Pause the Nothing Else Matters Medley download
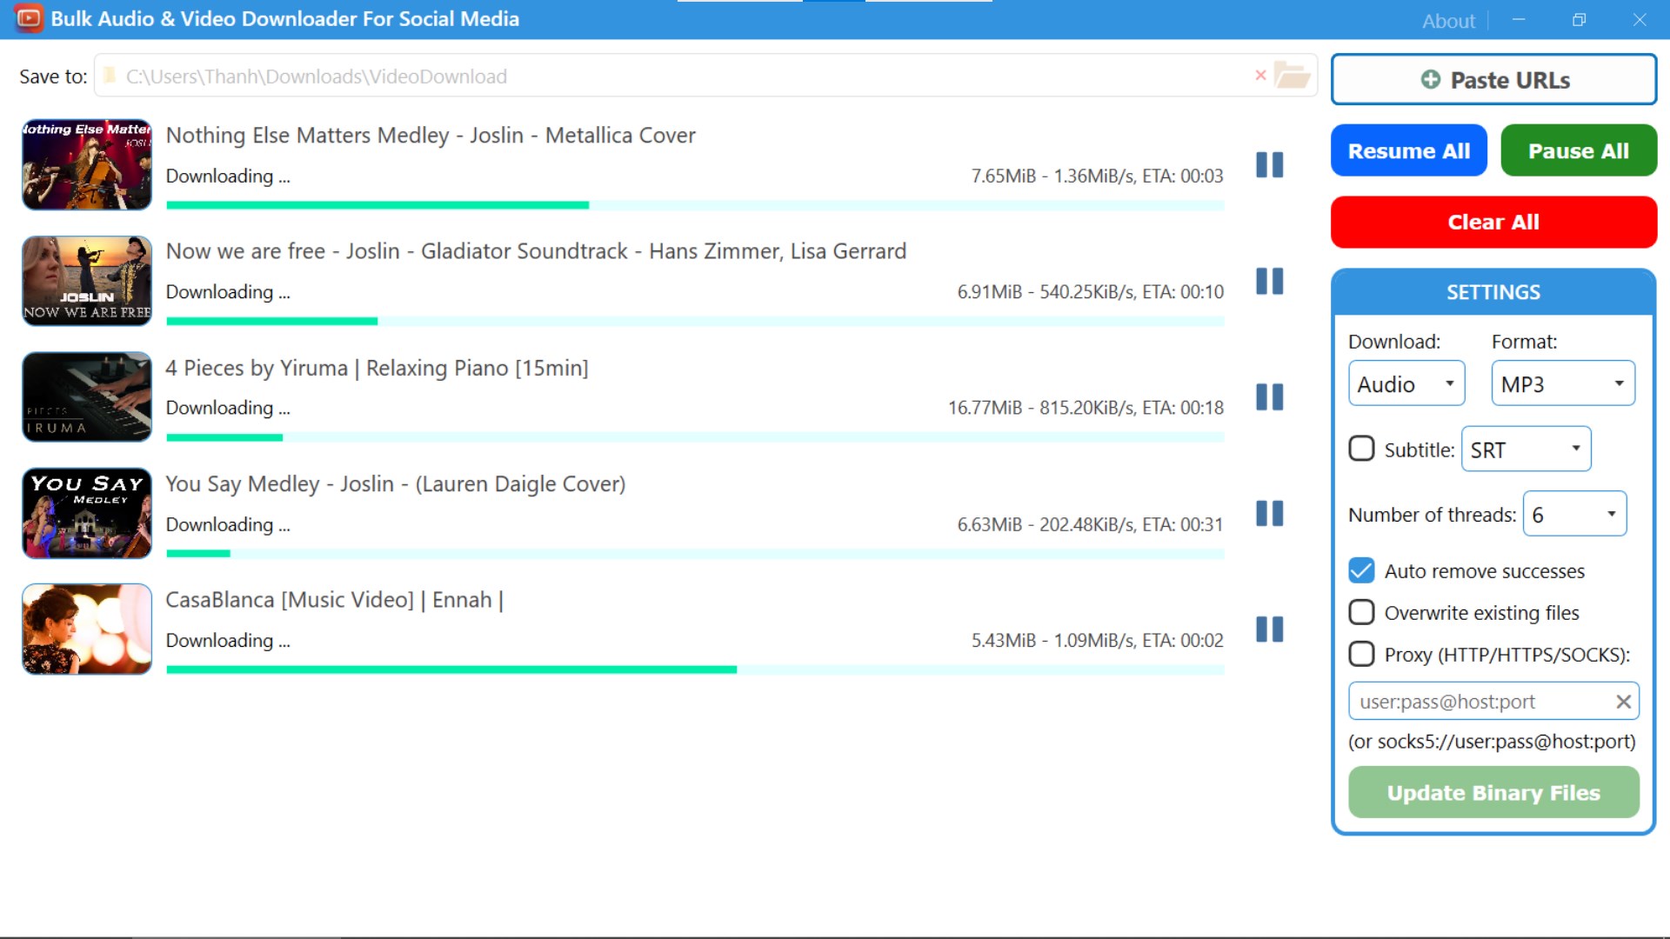The height and width of the screenshot is (939, 1670). click(1269, 164)
